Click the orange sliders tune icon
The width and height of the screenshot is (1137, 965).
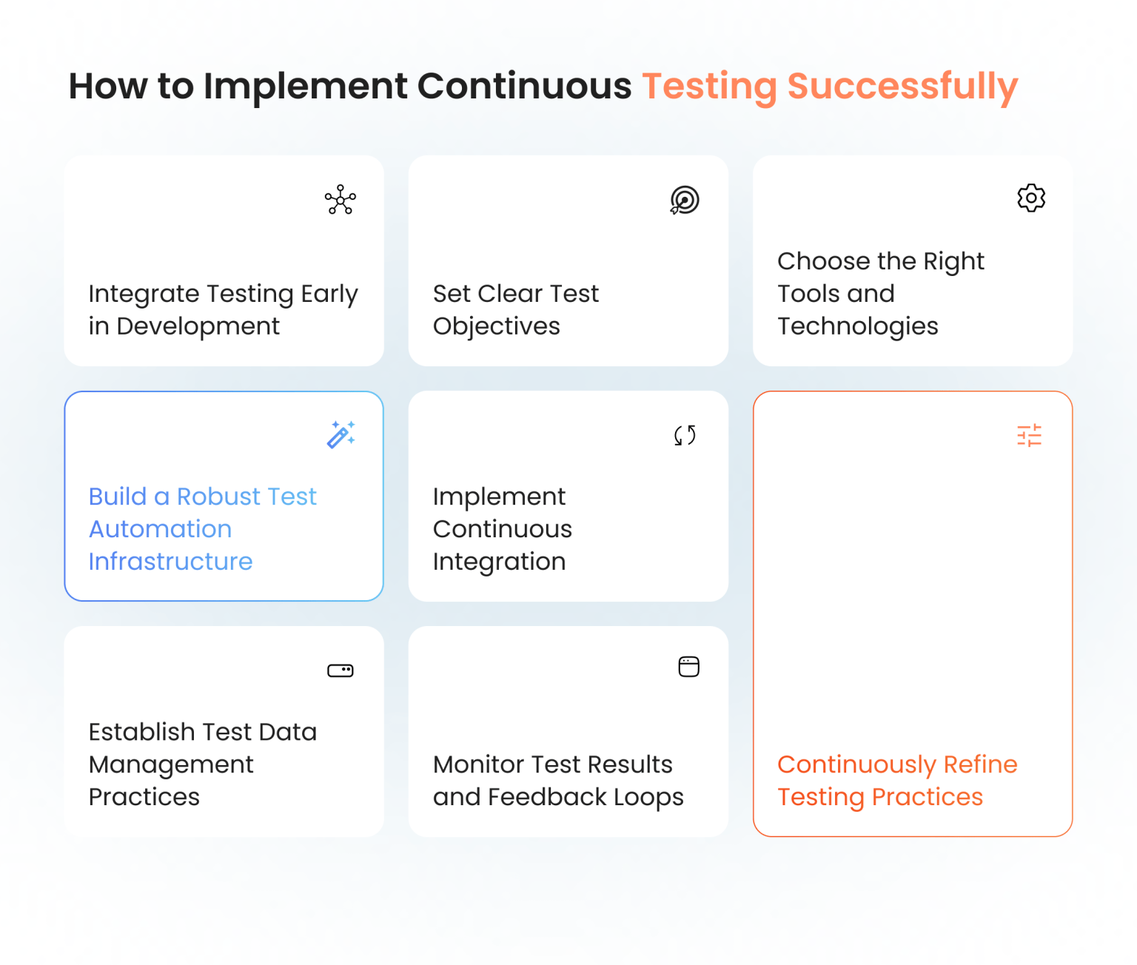1029,435
